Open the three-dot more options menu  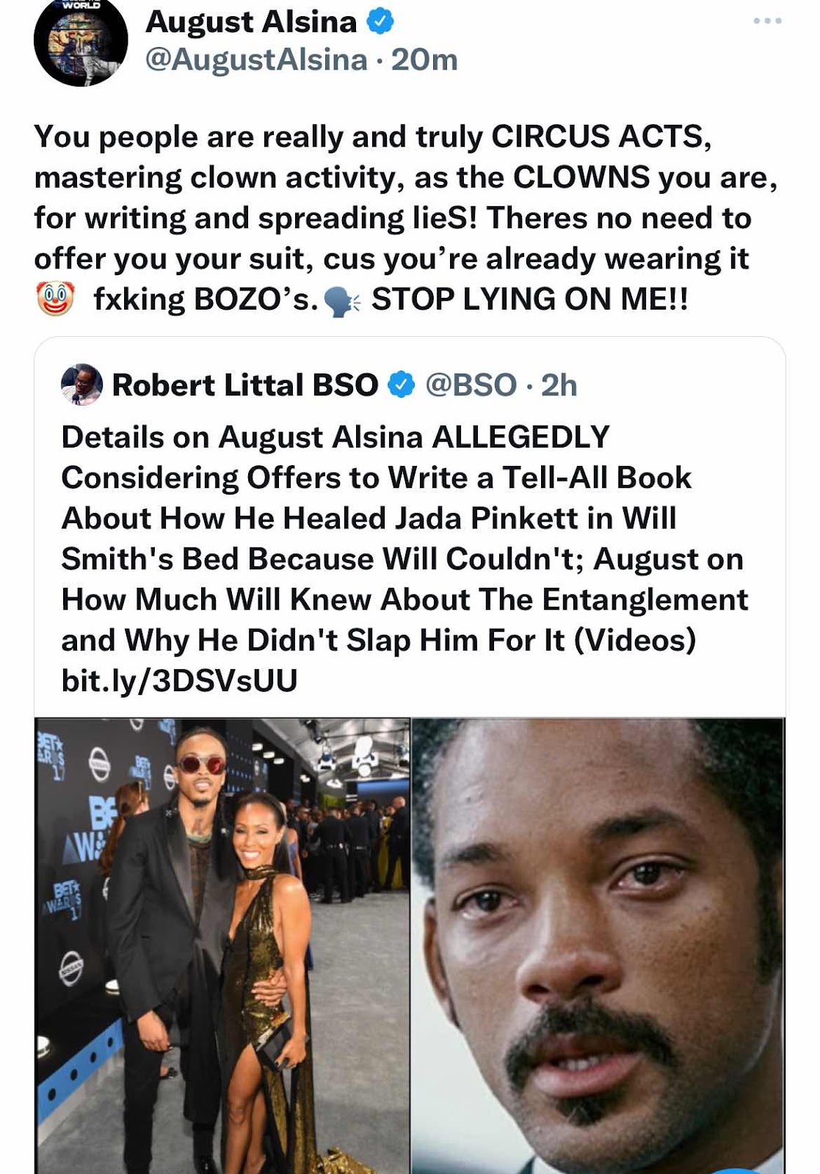pyautogui.click(x=767, y=21)
